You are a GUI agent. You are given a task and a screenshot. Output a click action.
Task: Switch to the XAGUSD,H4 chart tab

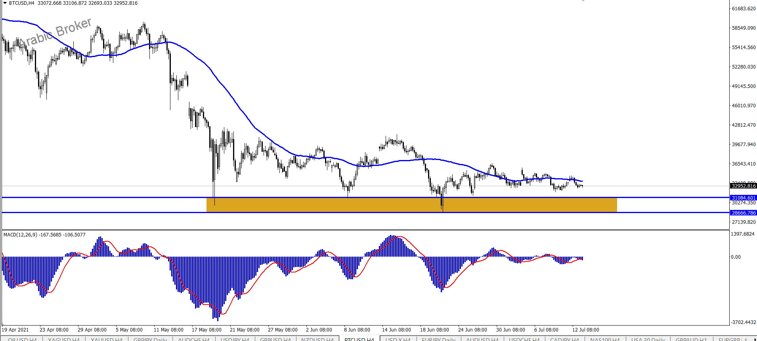[x=63, y=339]
